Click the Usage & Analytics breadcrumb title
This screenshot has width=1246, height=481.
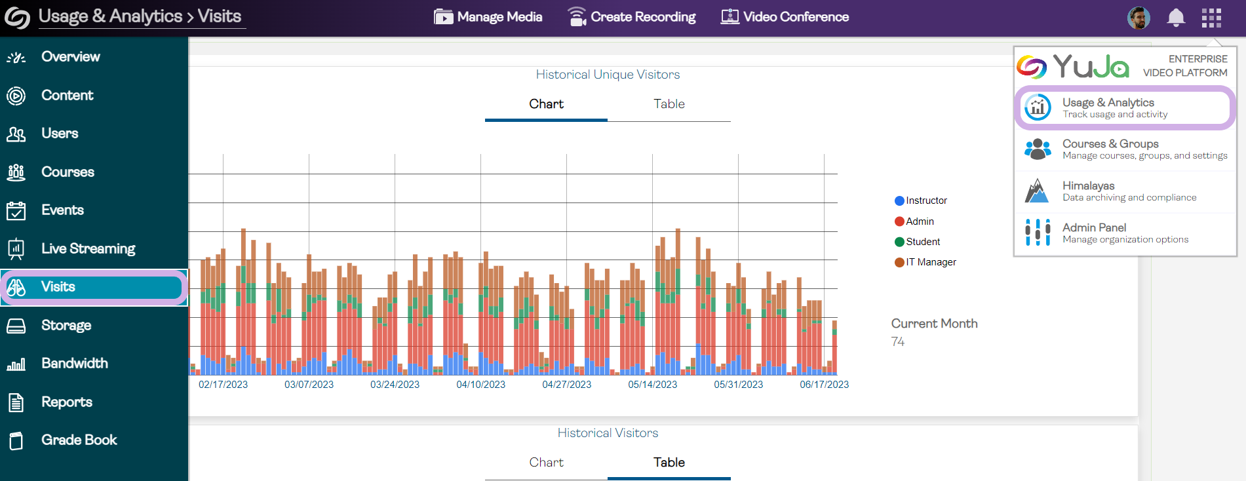tap(110, 16)
